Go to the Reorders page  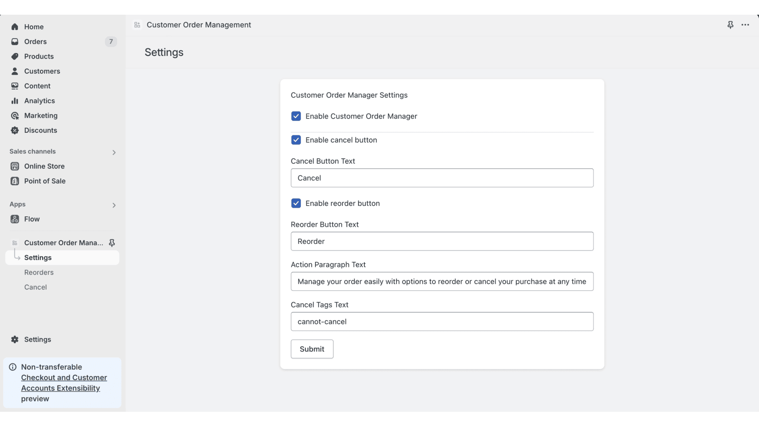(39, 272)
